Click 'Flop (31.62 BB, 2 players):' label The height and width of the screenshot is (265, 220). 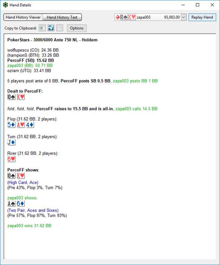coord(32,119)
